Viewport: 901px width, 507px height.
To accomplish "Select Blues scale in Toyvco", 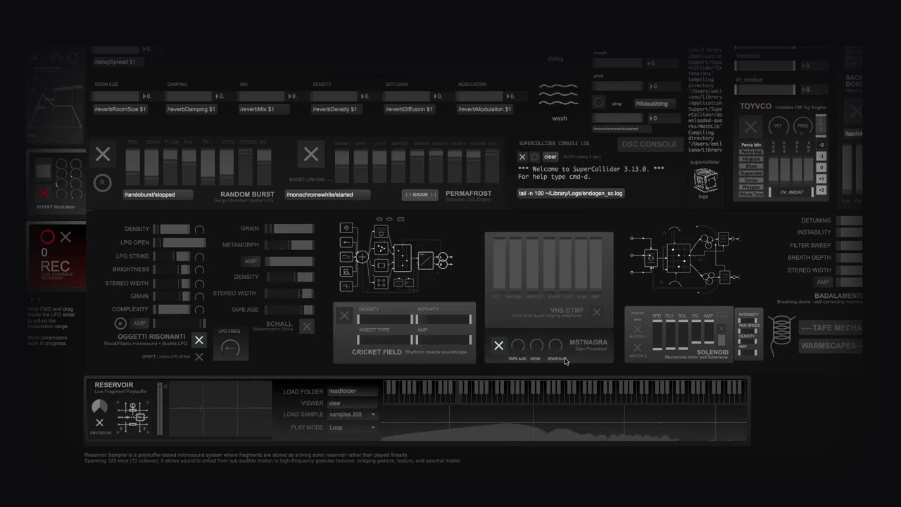I will pos(752,166).
